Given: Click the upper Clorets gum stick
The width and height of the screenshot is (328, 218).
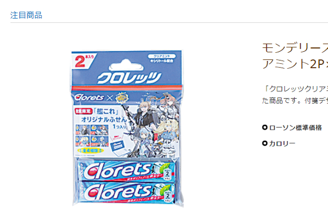Looking at the screenshot, I should (126, 171).
